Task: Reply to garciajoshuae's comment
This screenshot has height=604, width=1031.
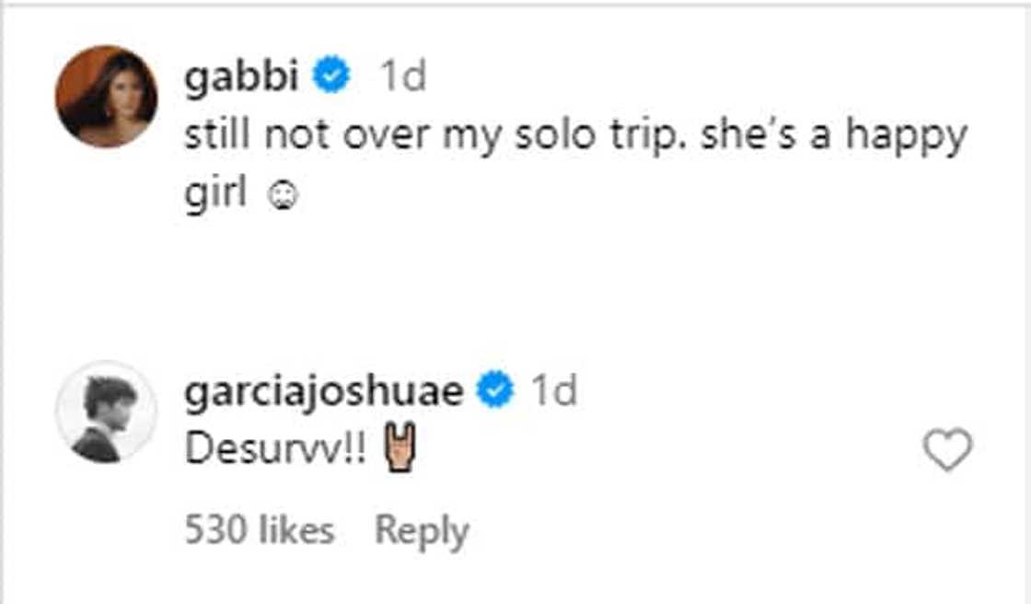Action: pos(422,531)
